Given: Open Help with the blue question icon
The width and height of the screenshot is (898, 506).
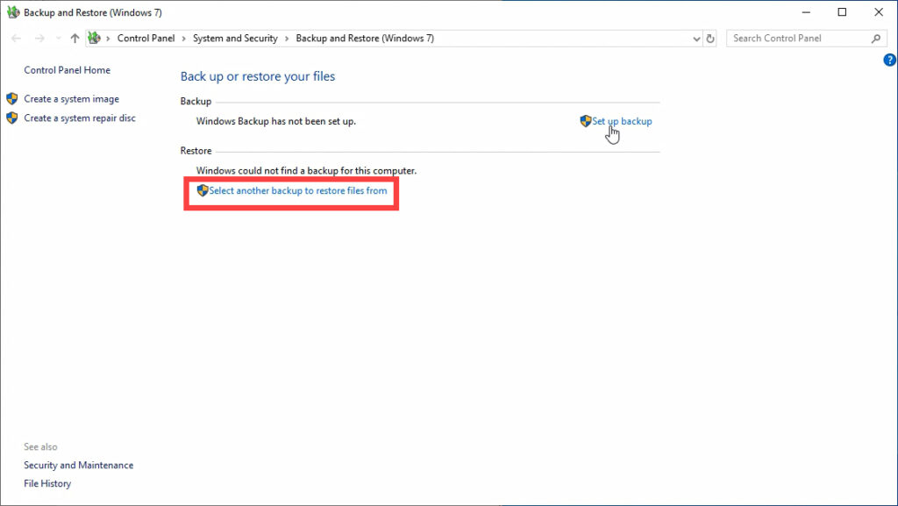Looking at the screenshot, I should [890, 60].
